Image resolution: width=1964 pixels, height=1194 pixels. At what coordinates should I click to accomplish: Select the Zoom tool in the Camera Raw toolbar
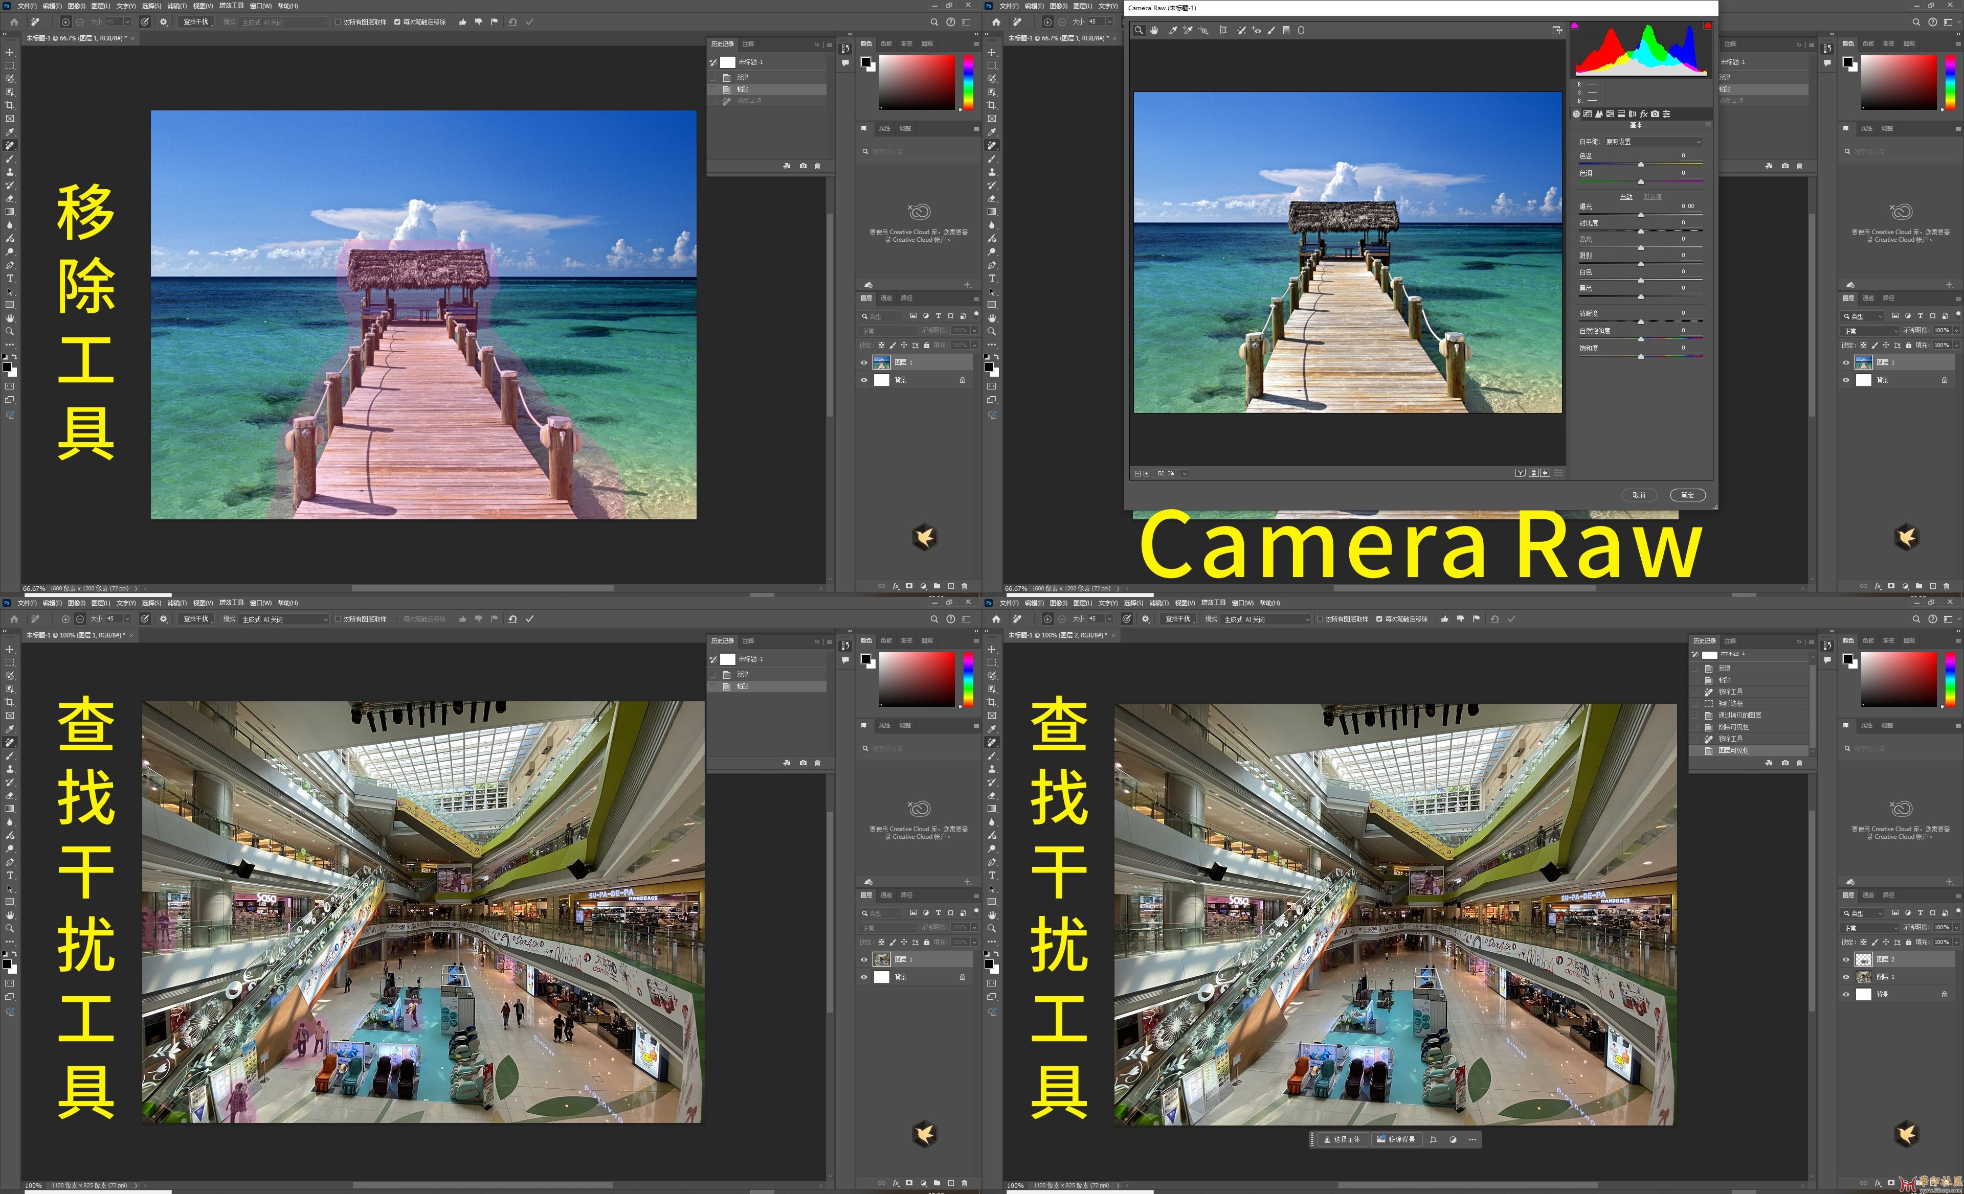pos(1139,30)
